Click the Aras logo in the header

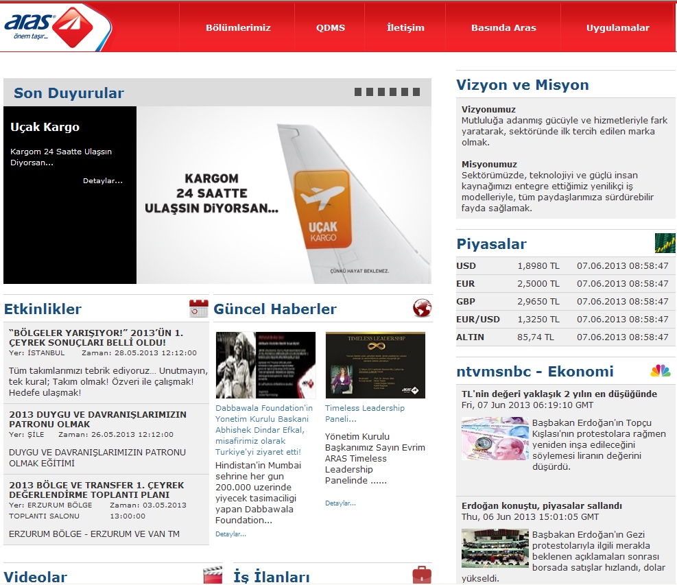(49, 27)
